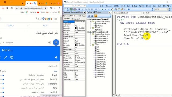Open the Insert menu

pyautogui.click(x=148, y=6)
